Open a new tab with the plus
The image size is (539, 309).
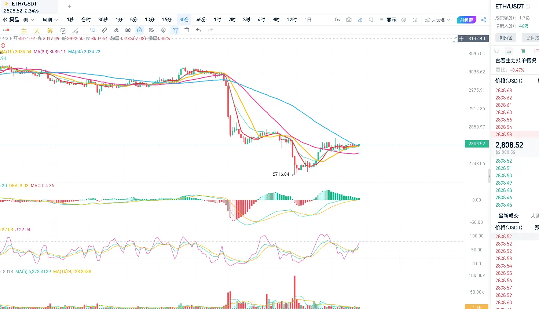pyautogui.click(x=69, y=6)
